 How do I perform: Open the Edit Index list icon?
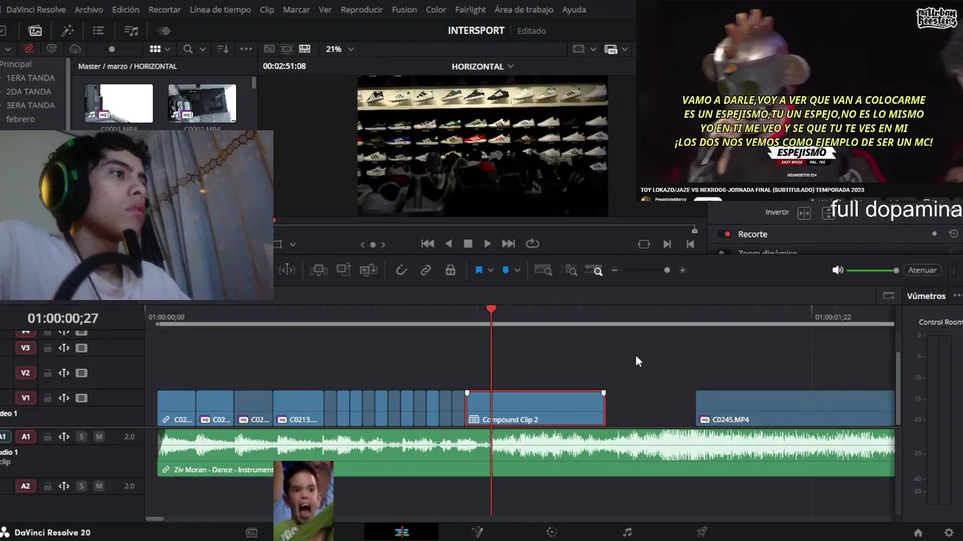click(x=99, y=31)
